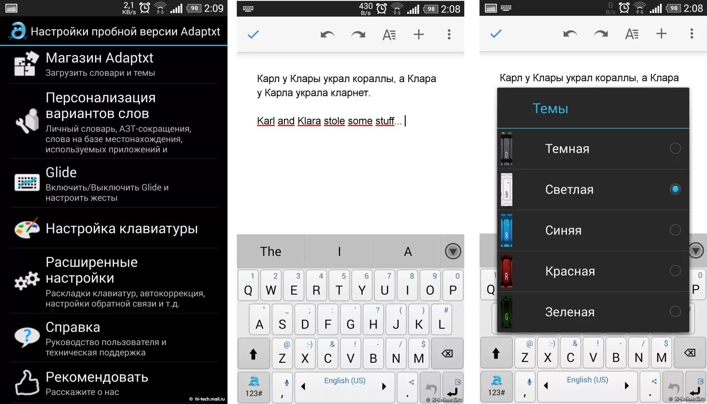Select the Темная theme radio button
Image resolution: width=707 pixels, height=404 pixels.
pyautogui.click(x=675, y=148)
